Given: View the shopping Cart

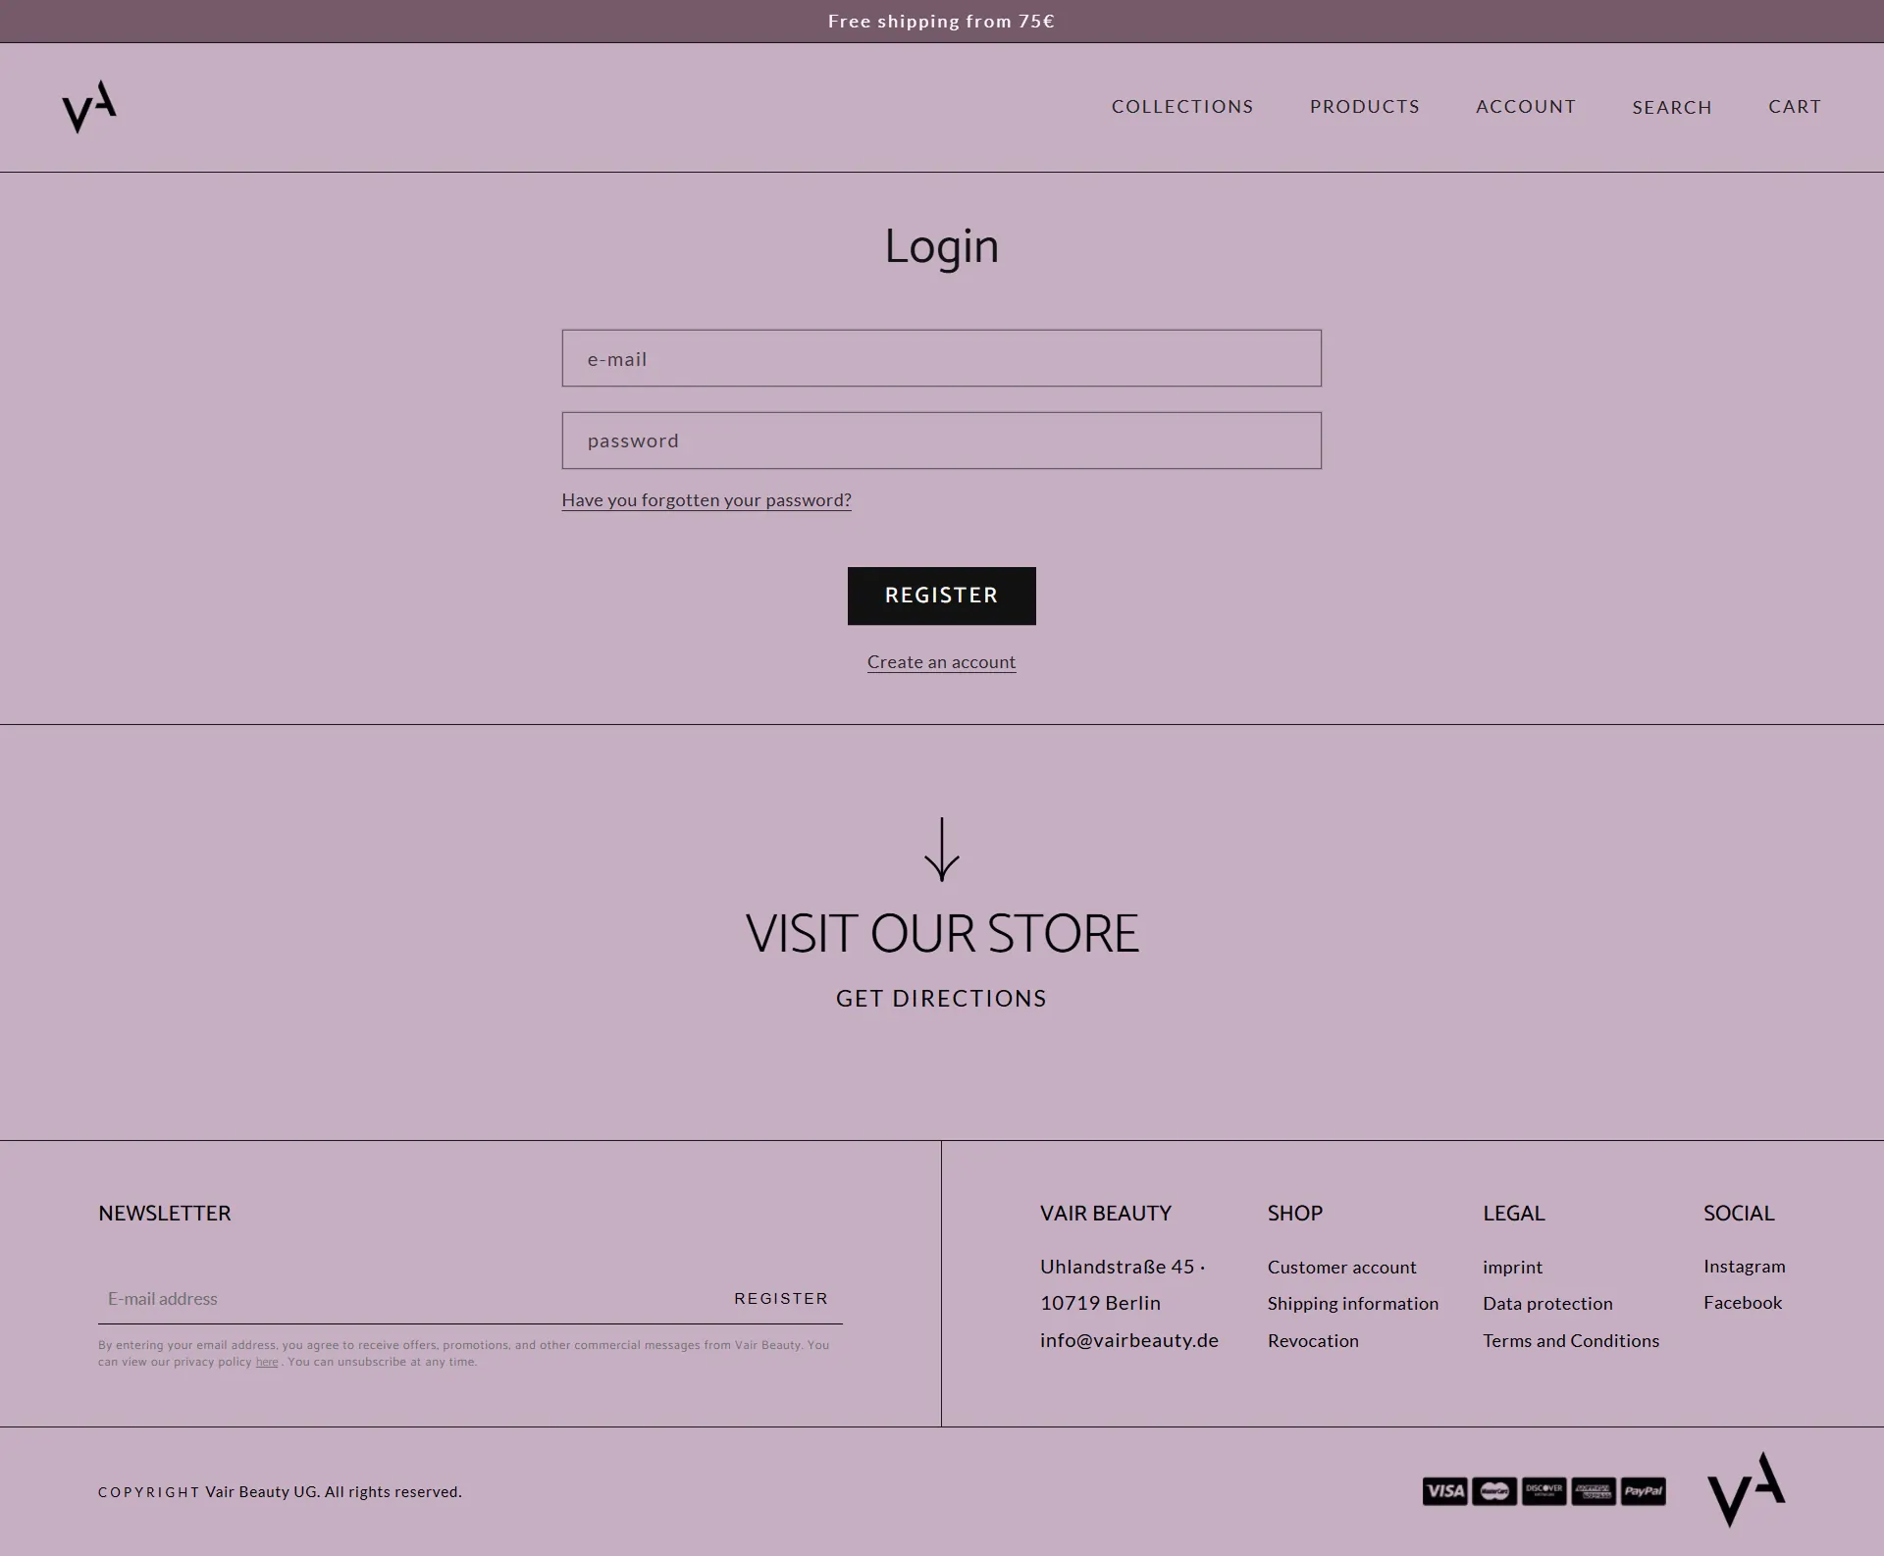Looking at the screenshot, I should pos(1795,107).
